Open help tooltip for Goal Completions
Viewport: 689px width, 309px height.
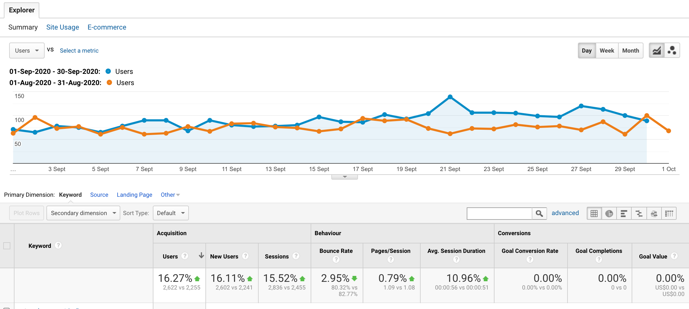point(599,259)
